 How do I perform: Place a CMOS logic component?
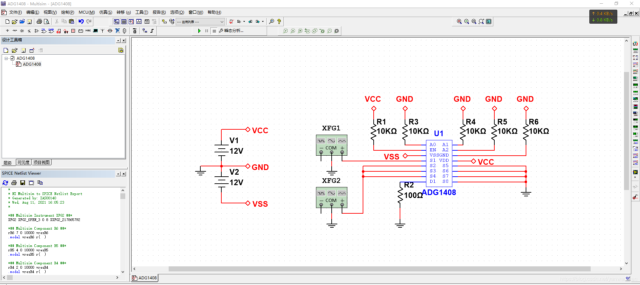[x=51, y=31]
